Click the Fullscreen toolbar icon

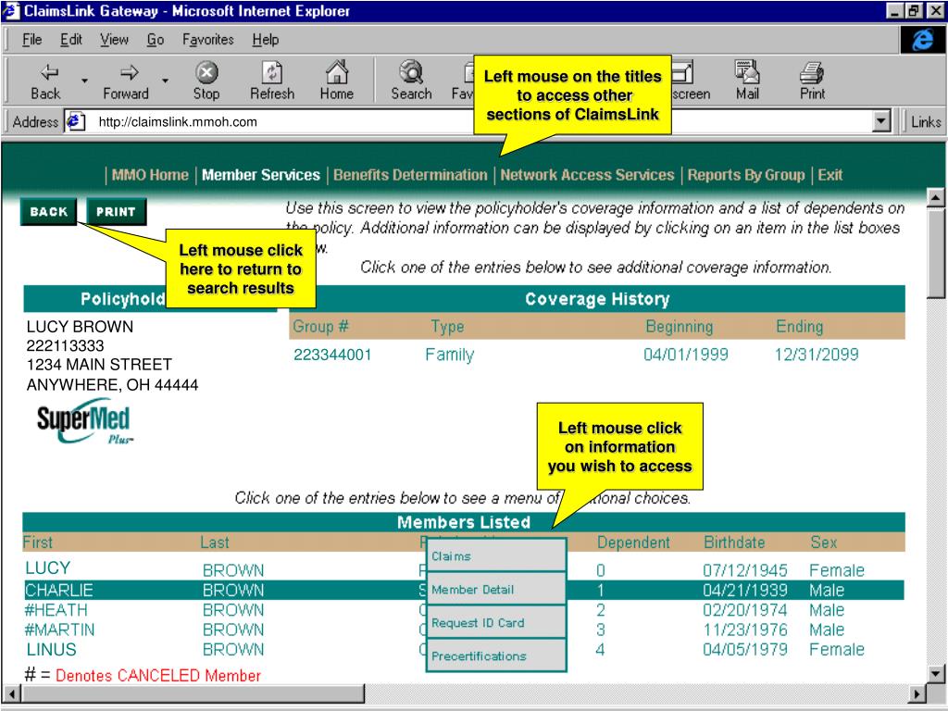[x=683, y=72]
